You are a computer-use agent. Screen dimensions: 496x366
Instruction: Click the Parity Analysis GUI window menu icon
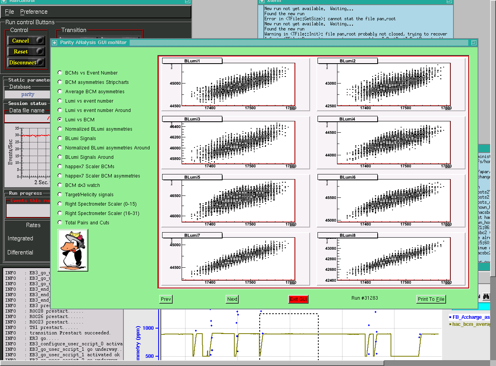(54, 42)
